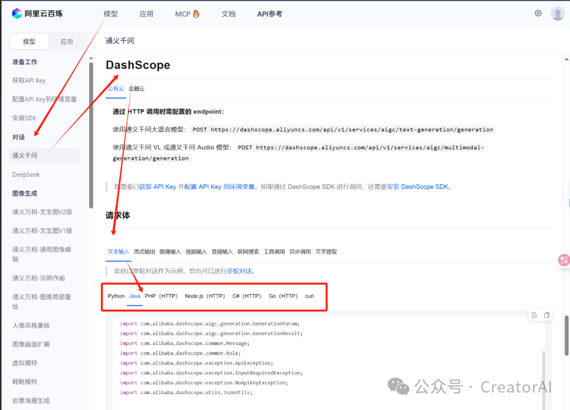This screenshot has width=570, height=410.
Task: Click the 阿里云百炼 logo icon
Action: tap(17, 13)
